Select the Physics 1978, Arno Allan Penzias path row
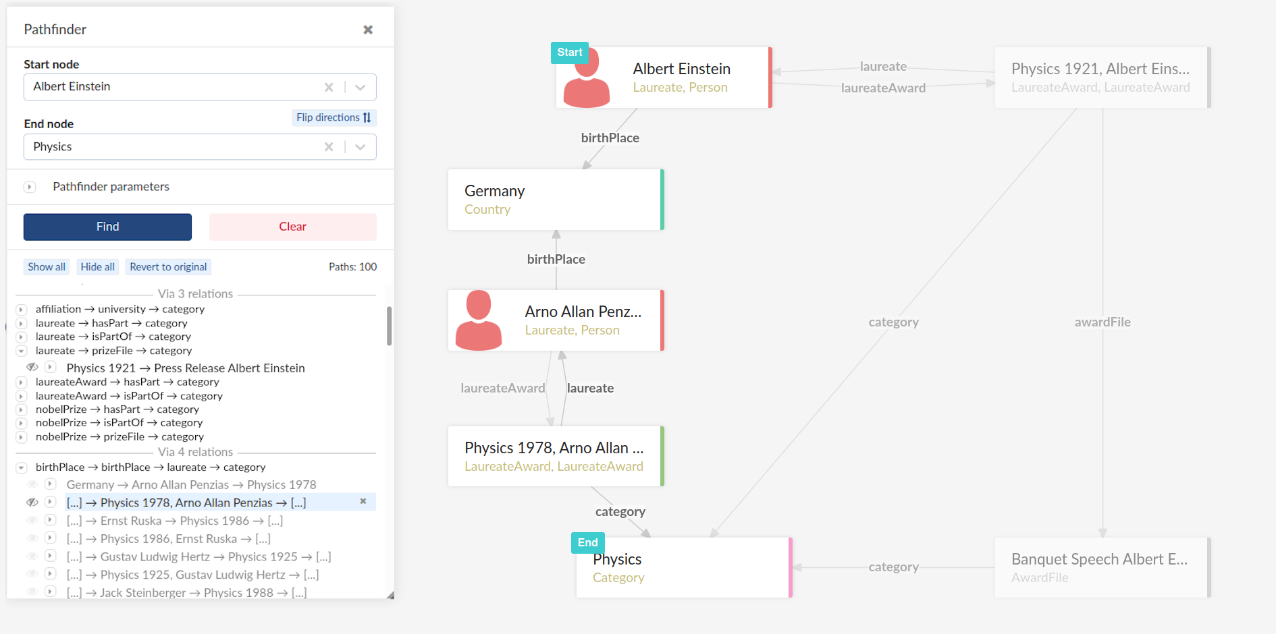 click(x=220, y=502)
